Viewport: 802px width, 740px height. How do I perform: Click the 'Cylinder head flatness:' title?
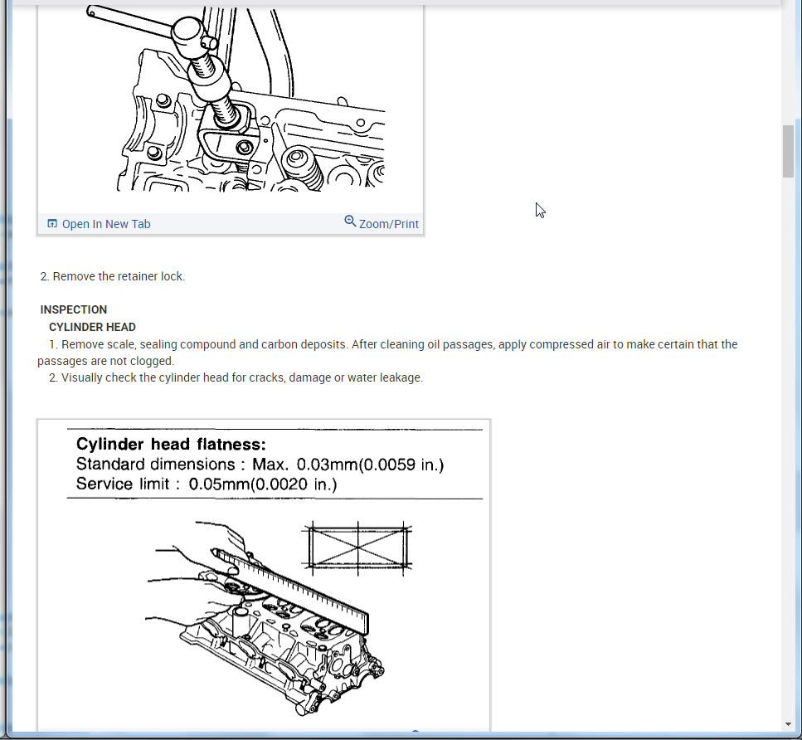[172, 444]
